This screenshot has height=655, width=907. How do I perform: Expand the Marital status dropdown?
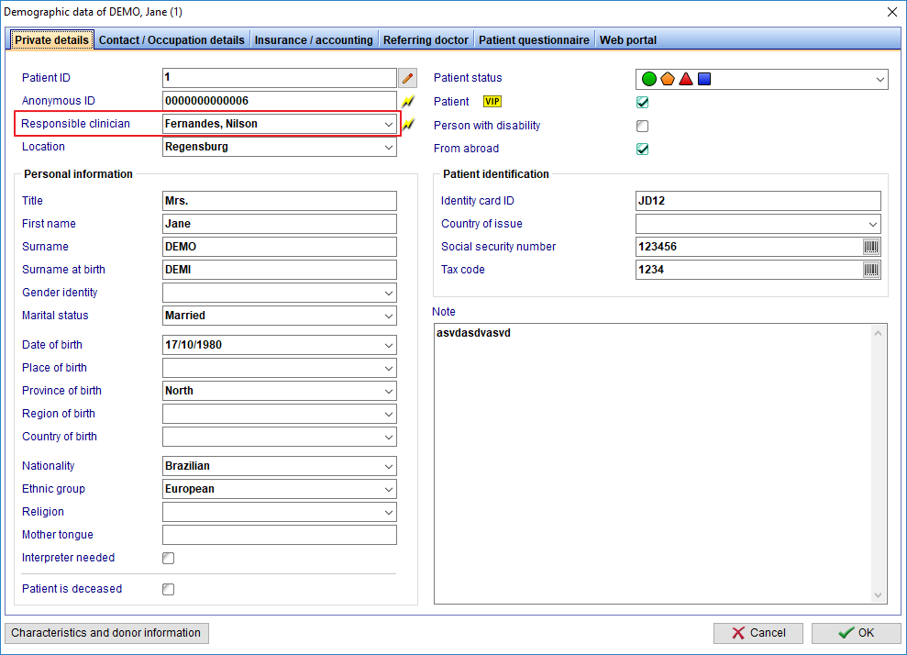coord(389,316)
